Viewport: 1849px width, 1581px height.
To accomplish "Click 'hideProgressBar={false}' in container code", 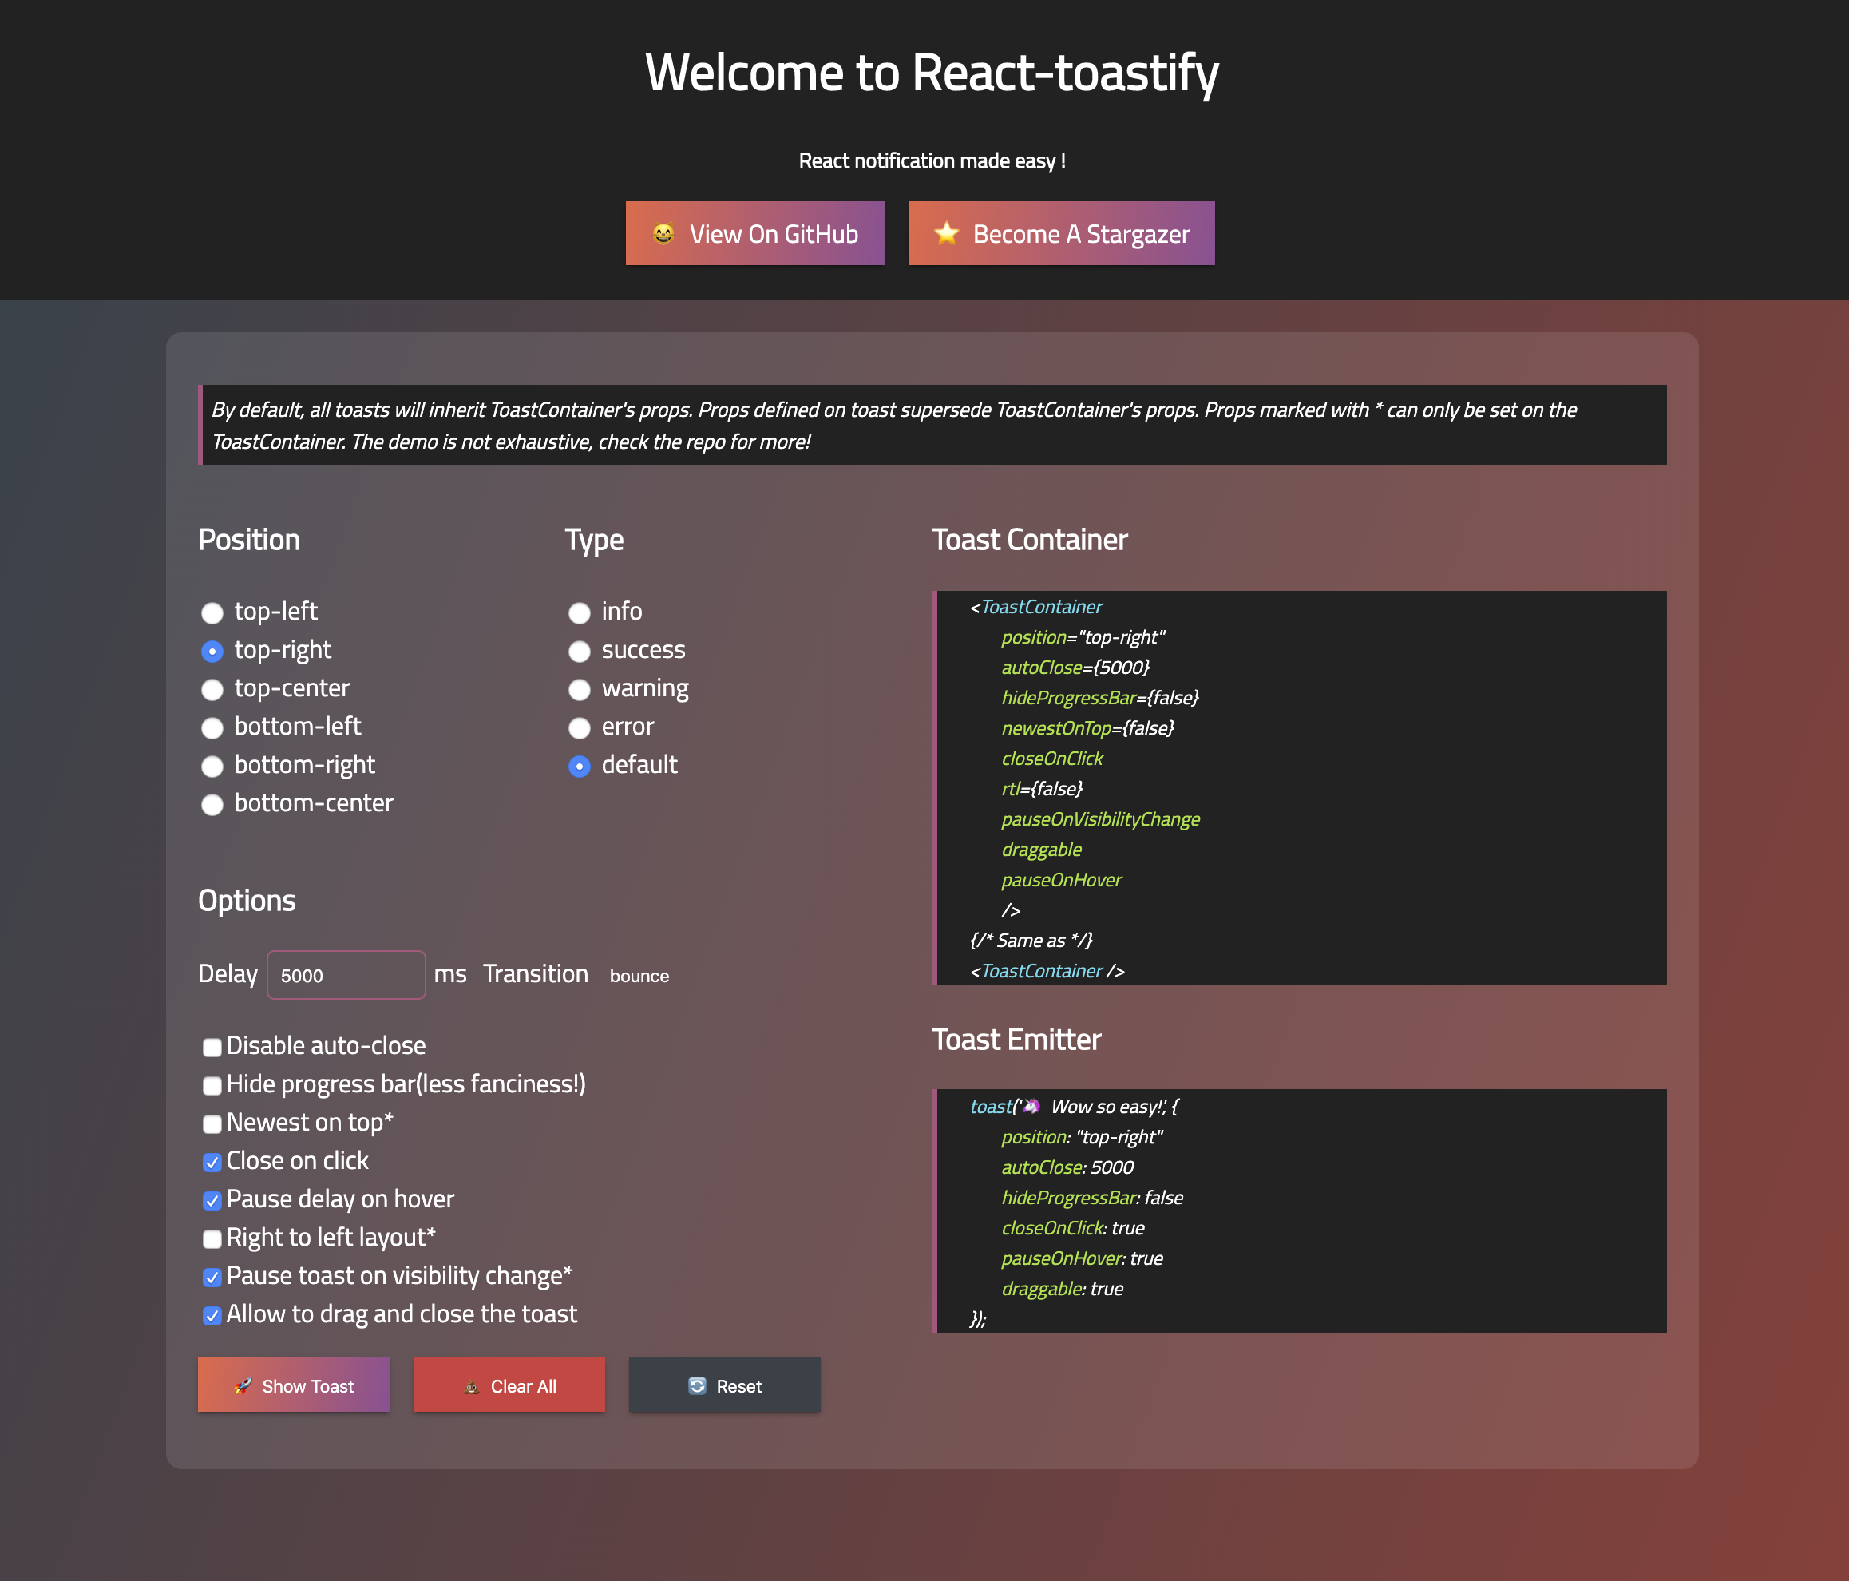I will [x=1100, y=698].
